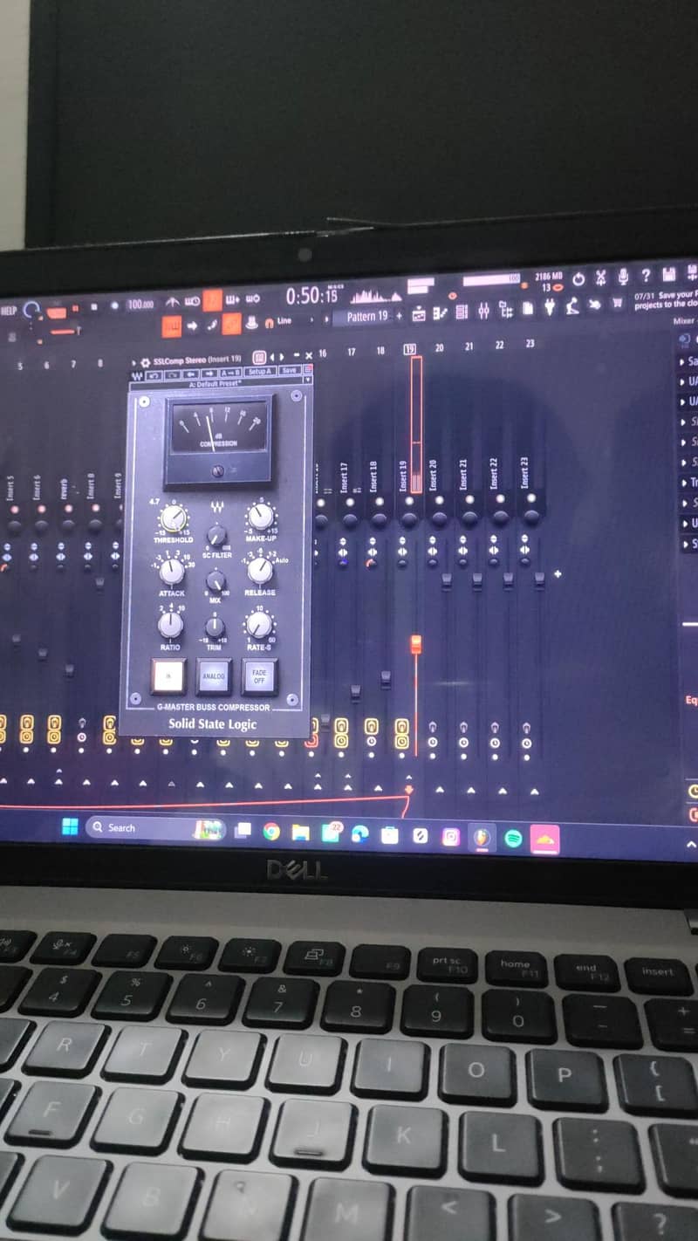
Task: Select mixer track 17 header
Action: pyautogui.click(x=351, y=352)
